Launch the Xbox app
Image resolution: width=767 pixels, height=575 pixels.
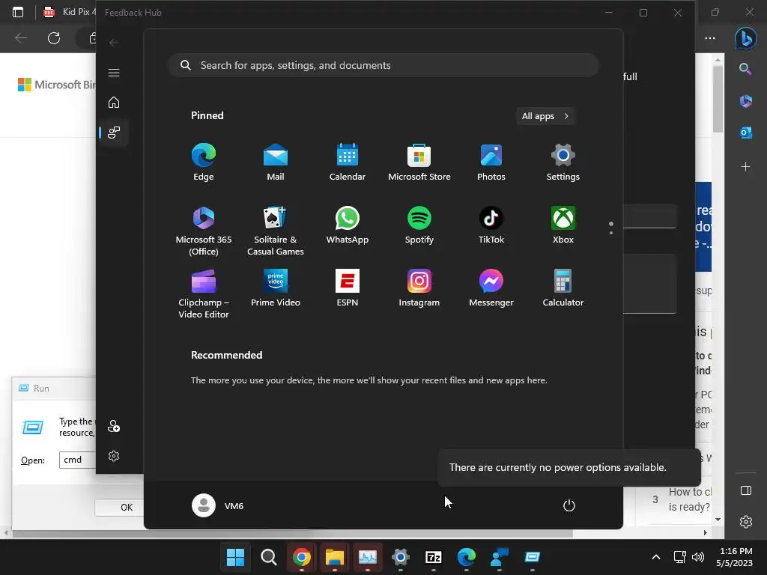coord(563,225)
